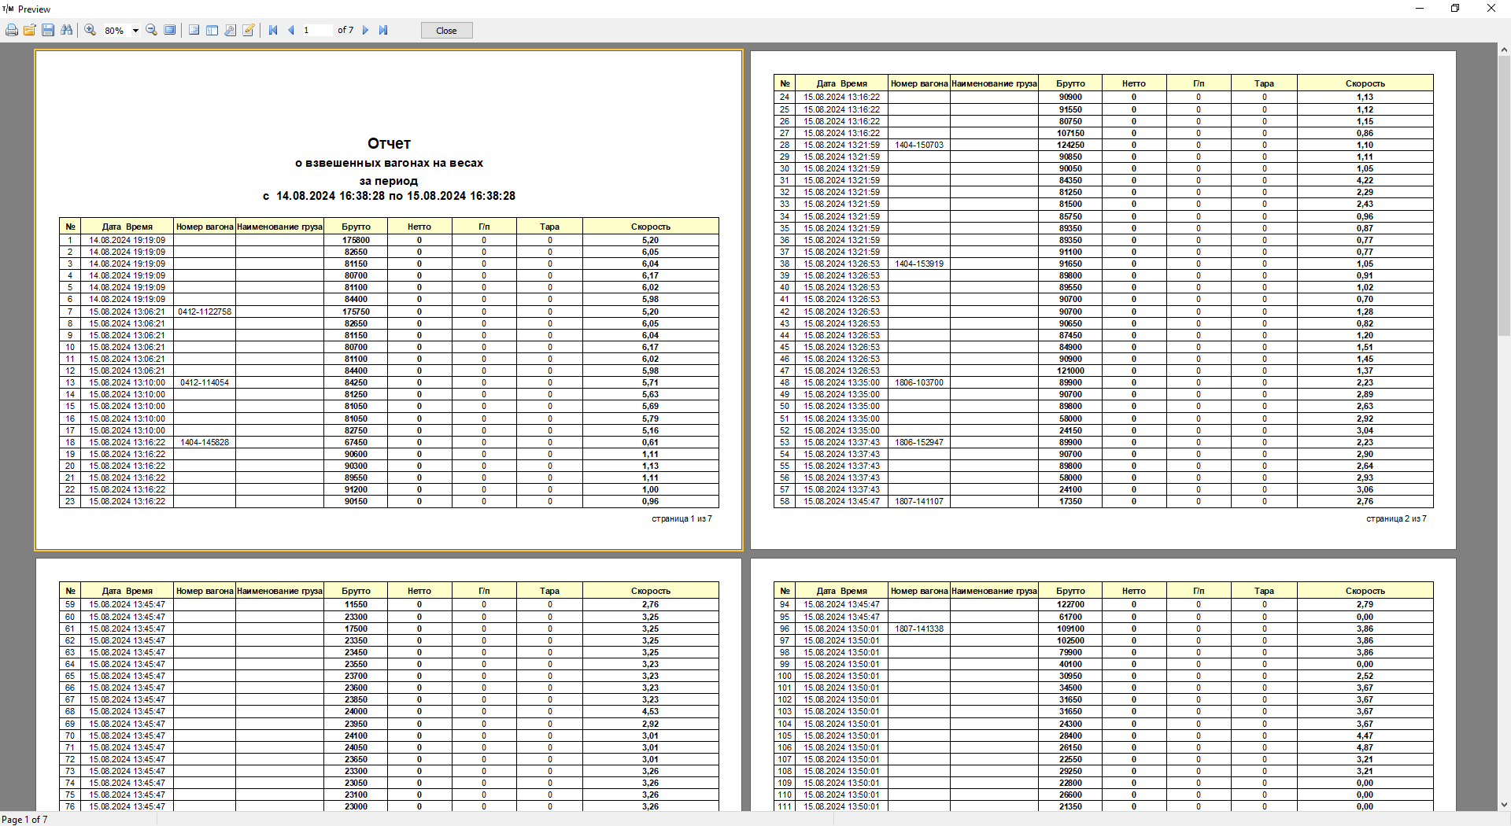Click the edit page pencil icon
This screenshot has height=826, width=1511.
(x=249, y=30)
